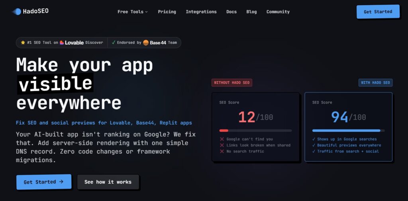Screen dimensions: 408x201
Task: Open the Community nav link
Action: pos(278,12)
